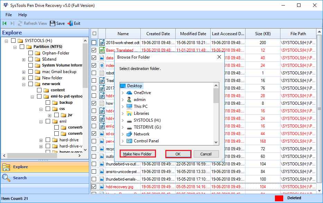Select the admin user icon

click(129, 100)
